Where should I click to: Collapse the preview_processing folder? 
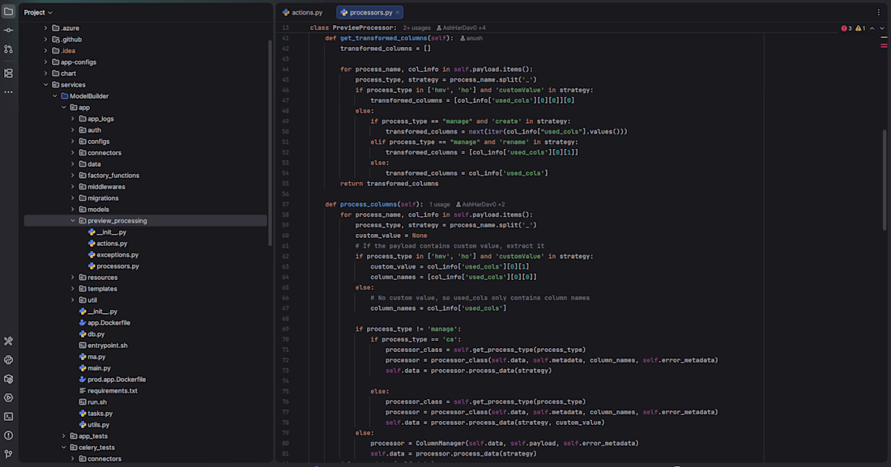(x=73, y=220)
